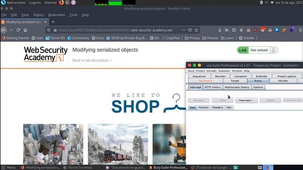
Task: Click the Firefox forward arrow button
Action: pyautogui.click(x=11, y=30)
